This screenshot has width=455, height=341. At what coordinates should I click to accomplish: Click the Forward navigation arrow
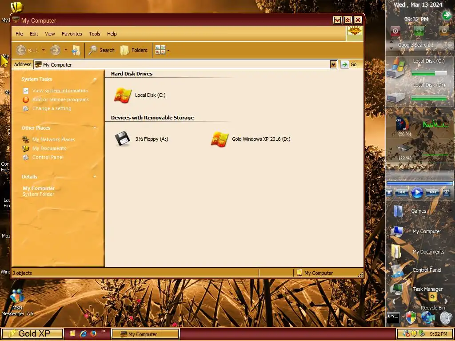point(56,50)
